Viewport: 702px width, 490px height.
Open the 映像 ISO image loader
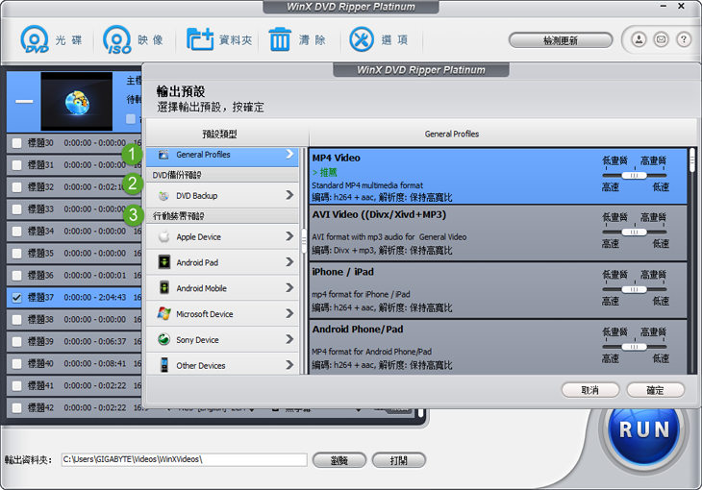click(x=117, y=40)
